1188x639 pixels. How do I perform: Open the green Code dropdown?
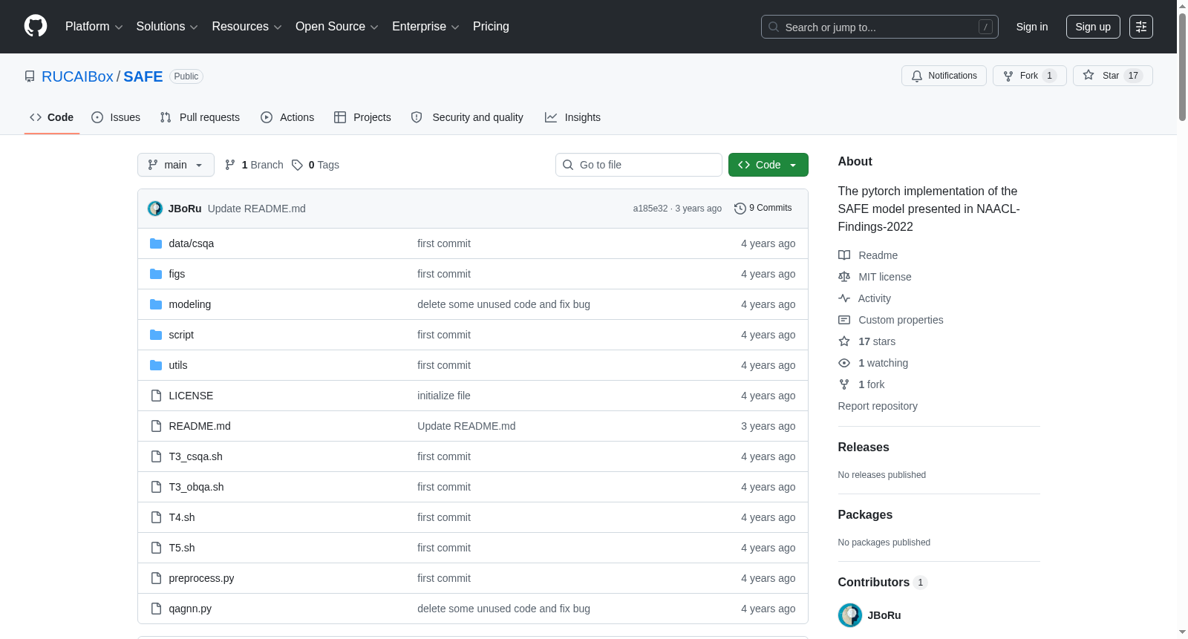[x=768, y=165]
